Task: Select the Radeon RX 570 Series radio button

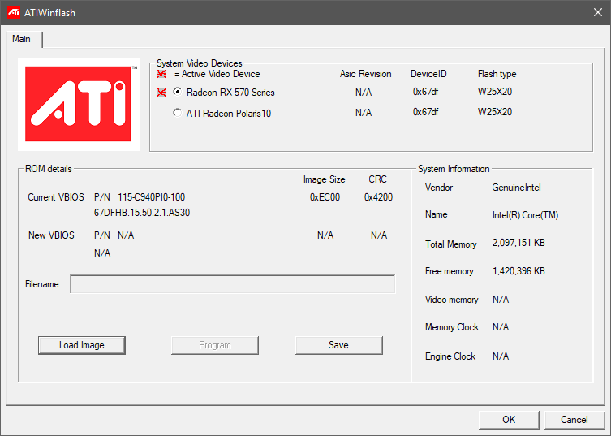Action: 178,92
